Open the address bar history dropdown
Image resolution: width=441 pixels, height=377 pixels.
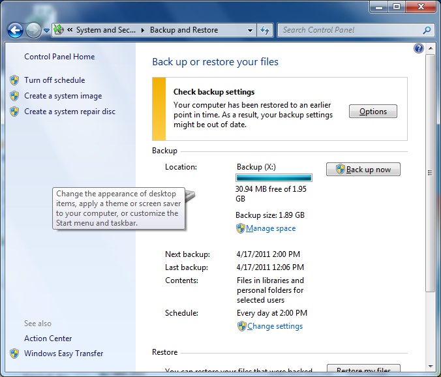250,30
